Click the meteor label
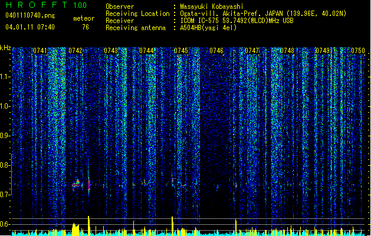Viewport: 371px width, 236px height. [84, 18]
